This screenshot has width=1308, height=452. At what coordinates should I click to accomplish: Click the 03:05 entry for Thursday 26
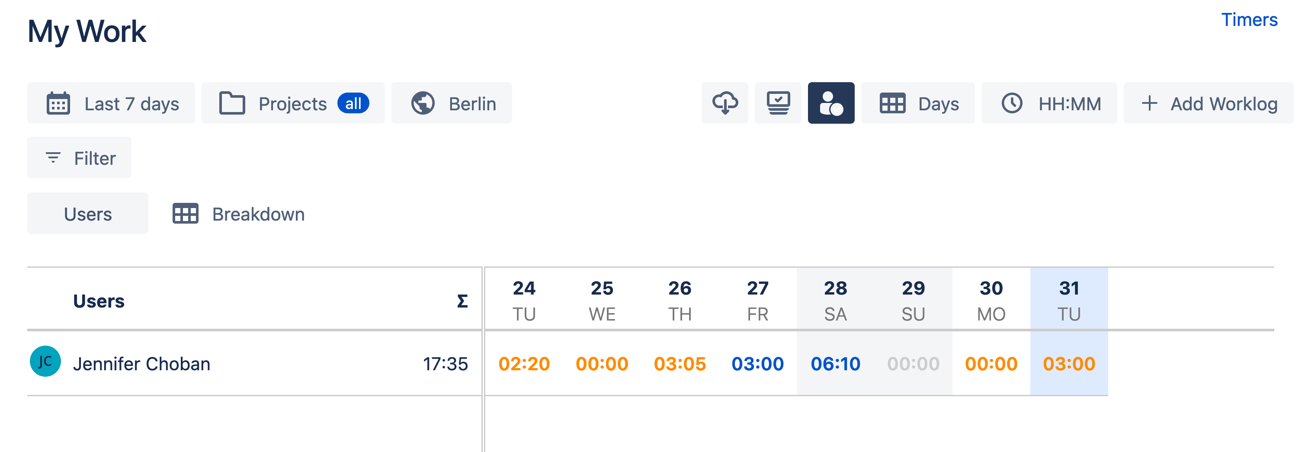pos(680,364)
